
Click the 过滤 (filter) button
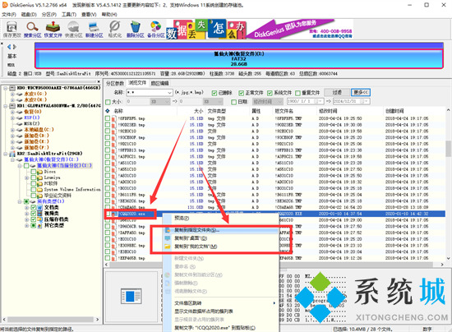[x=336, y=92]
